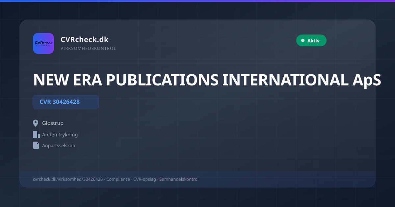Image resolution: width=395 pixels, height=207 pixels.
Task: Click the CVR 30426428 badge
Action: [x=66, y=102]
